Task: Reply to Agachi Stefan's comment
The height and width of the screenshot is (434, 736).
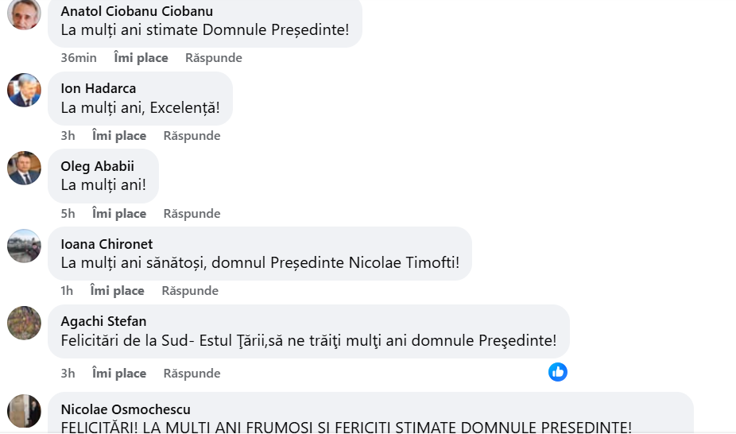Action: click(x=192, y=374)
